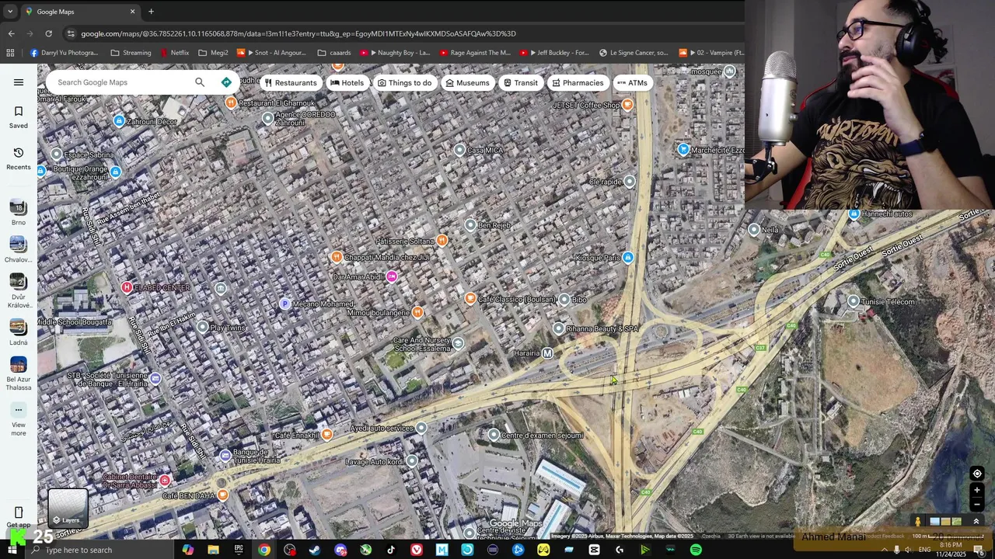
Task: Switch map type with Layers thumbnail
Action: click(x=68, y=508)
